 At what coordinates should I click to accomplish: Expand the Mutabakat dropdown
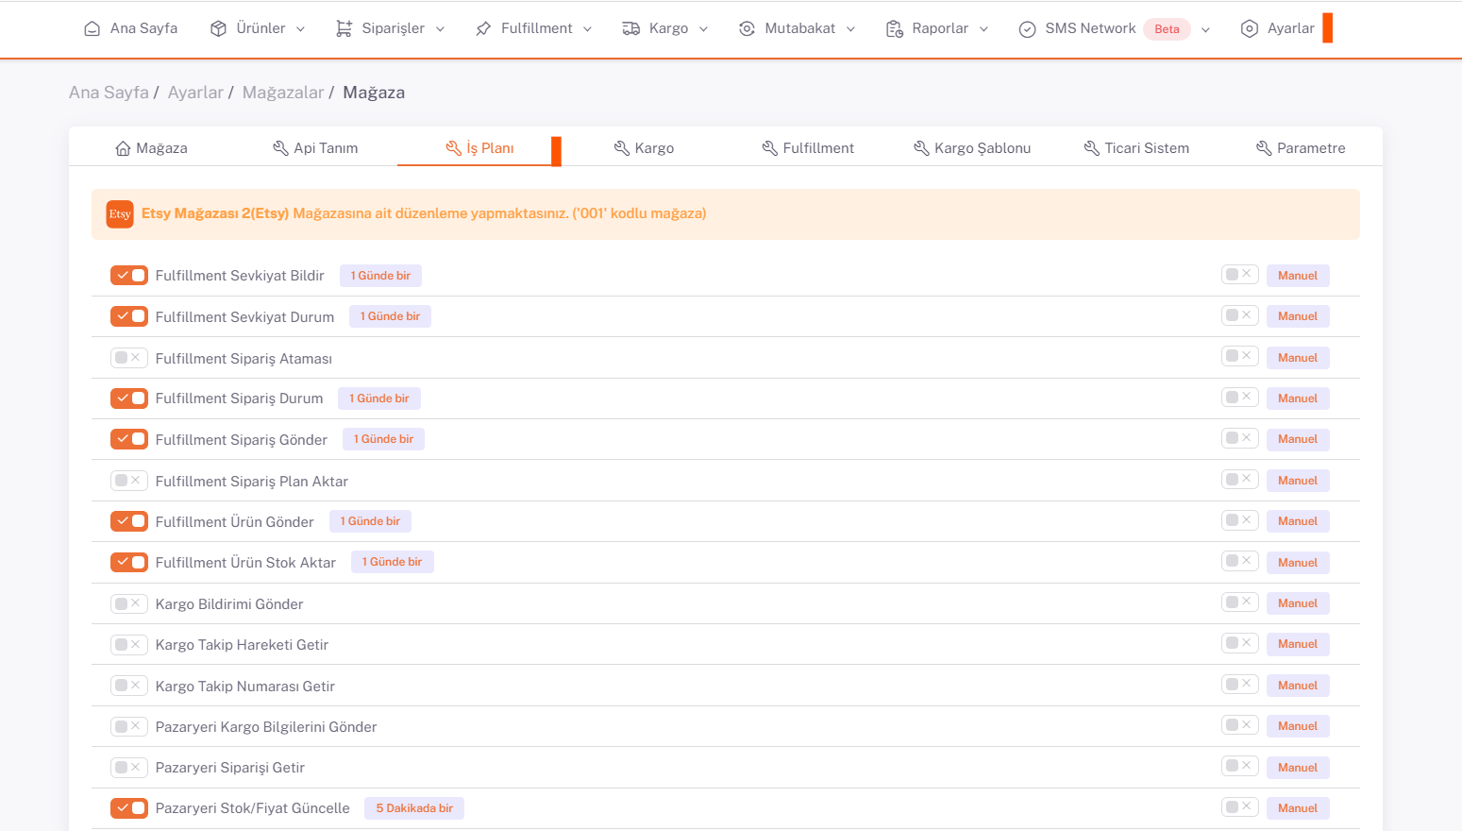[x=850, y=29]
